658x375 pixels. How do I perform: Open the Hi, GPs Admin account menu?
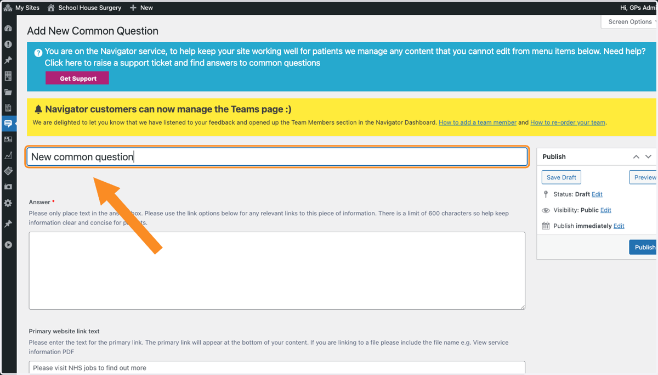[x=638, y=8]
